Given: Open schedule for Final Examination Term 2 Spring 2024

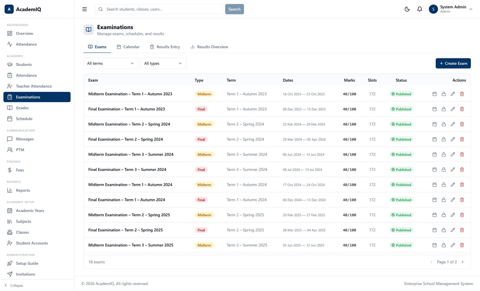Looking at the screenshot, I should click(x=435, y=139).
